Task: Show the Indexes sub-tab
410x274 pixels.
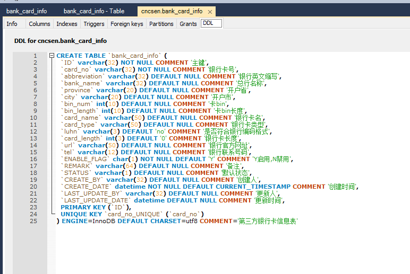Action: click(x=67, y=24)
